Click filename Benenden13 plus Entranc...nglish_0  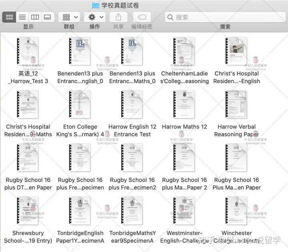[x=80, y=77]
